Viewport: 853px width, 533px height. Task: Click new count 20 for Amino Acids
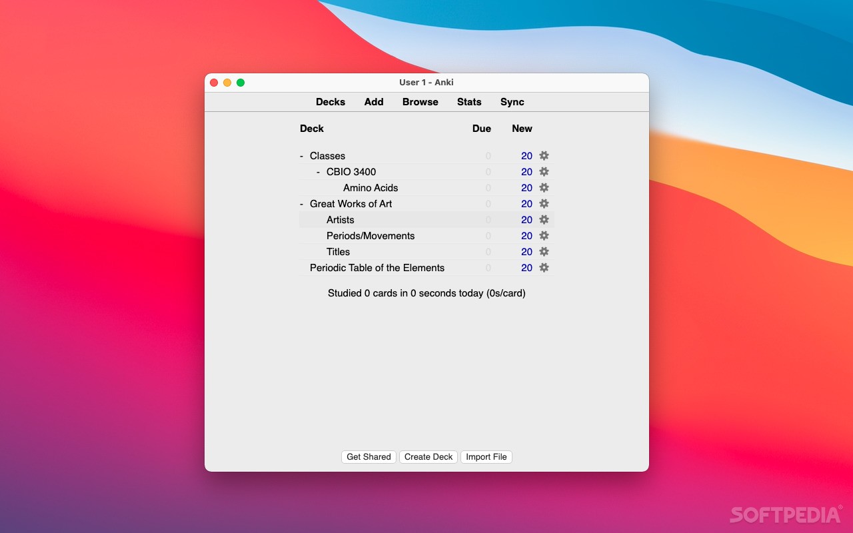click(526, 188)
